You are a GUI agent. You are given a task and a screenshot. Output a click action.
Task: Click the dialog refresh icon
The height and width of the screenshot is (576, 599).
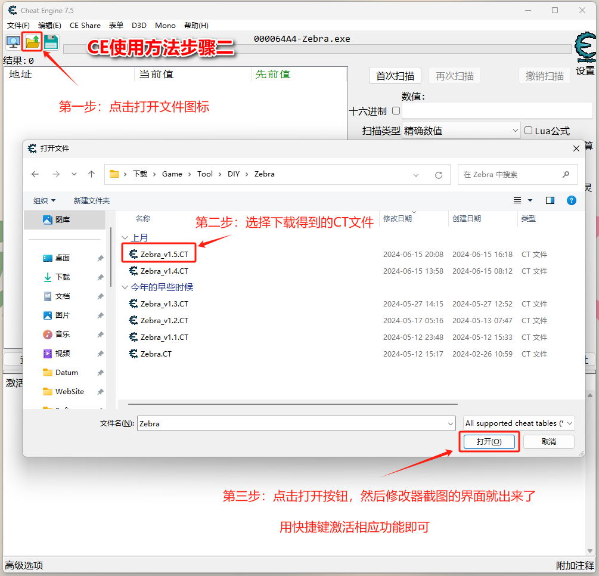coord(439,175)
